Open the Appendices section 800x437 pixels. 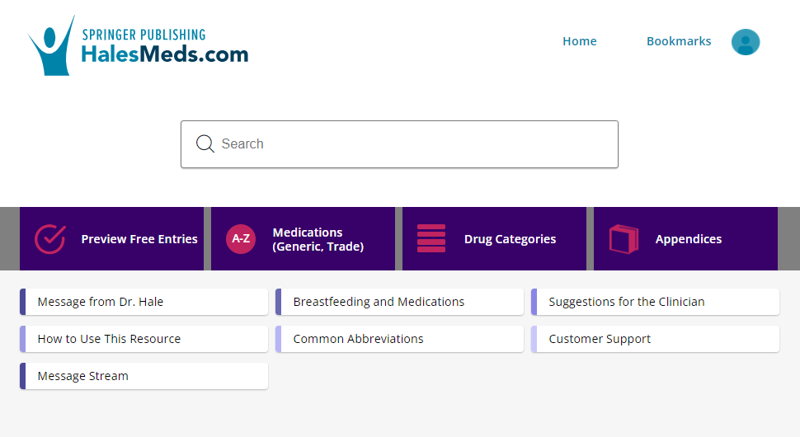[685, 238]
